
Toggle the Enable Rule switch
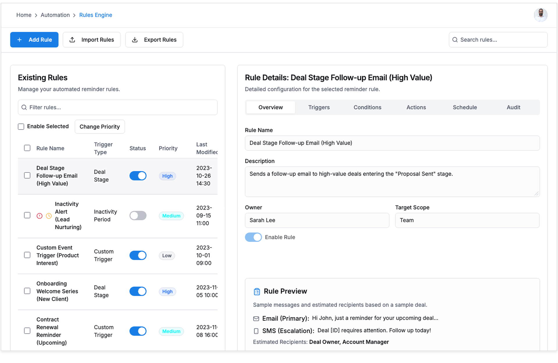click(x=253, y=237)
